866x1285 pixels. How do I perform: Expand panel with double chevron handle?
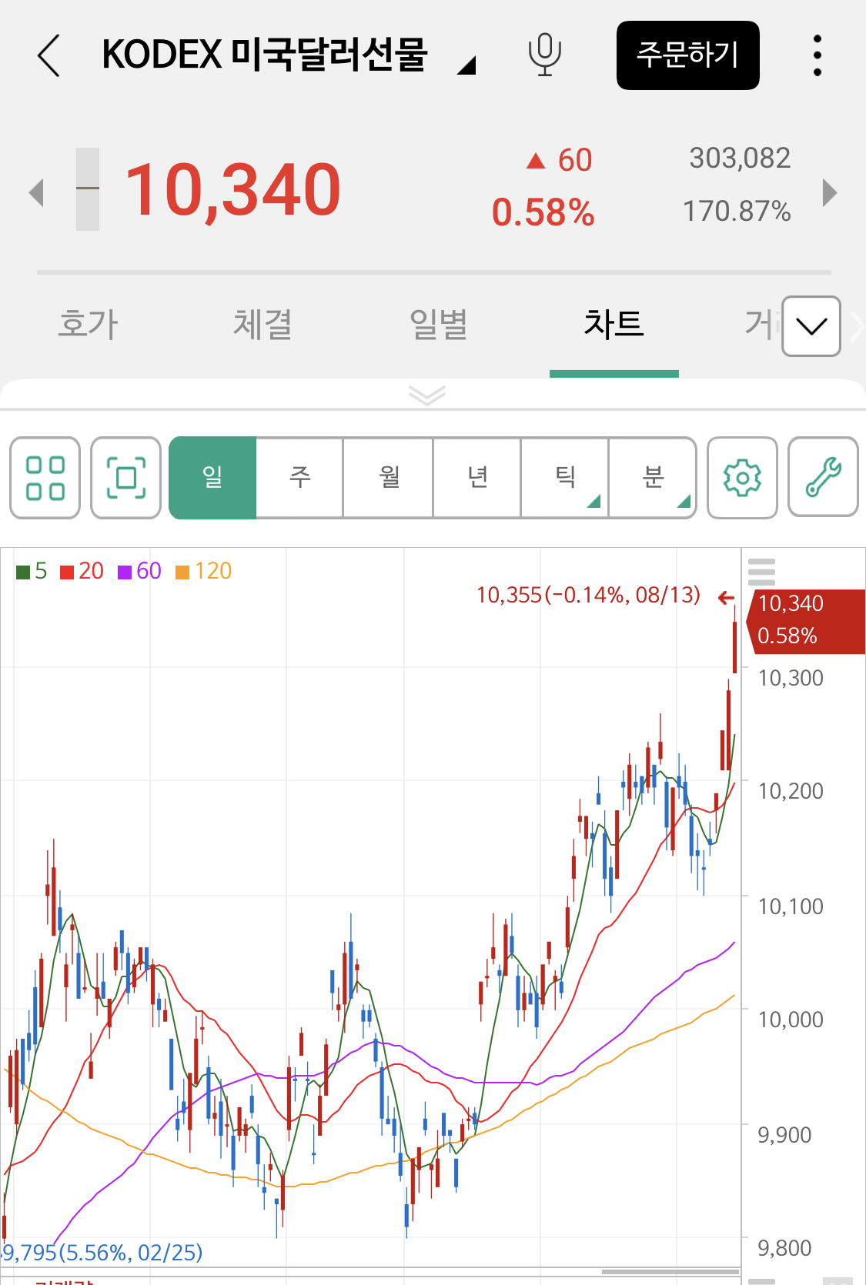[427, 395]
